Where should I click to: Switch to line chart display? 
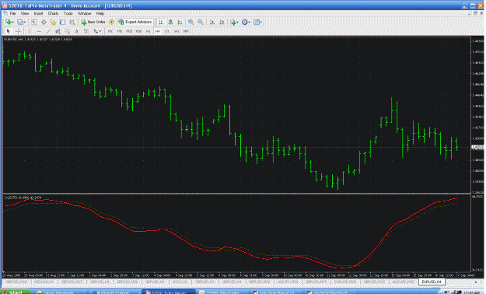click(x=180, y=22)
